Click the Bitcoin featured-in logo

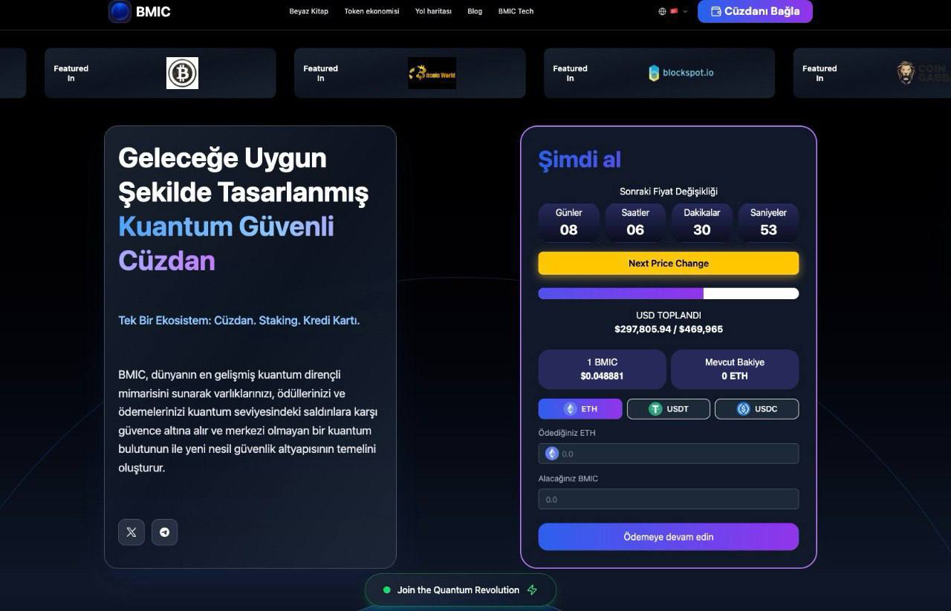point(182,73)
